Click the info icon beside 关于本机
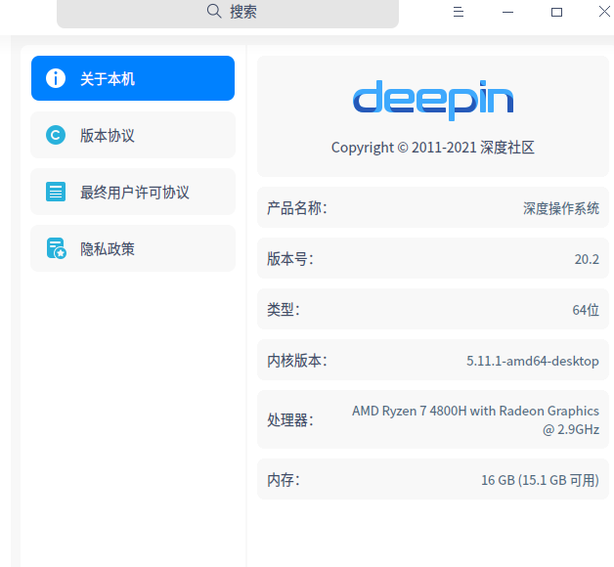614x567 pixels. [x=56, y=78]
